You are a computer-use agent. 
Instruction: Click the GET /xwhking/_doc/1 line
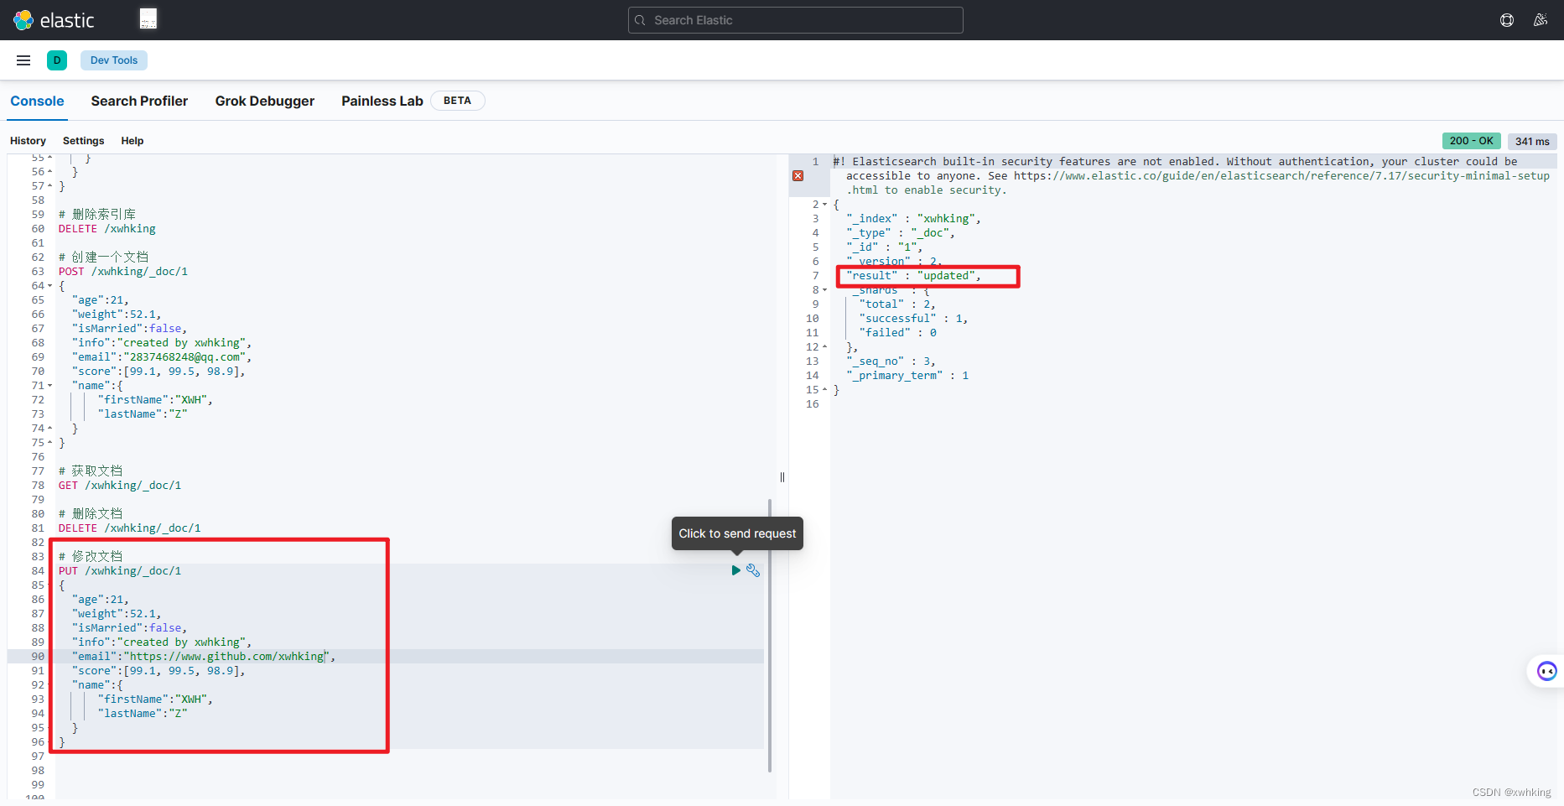tap(120, 486)
